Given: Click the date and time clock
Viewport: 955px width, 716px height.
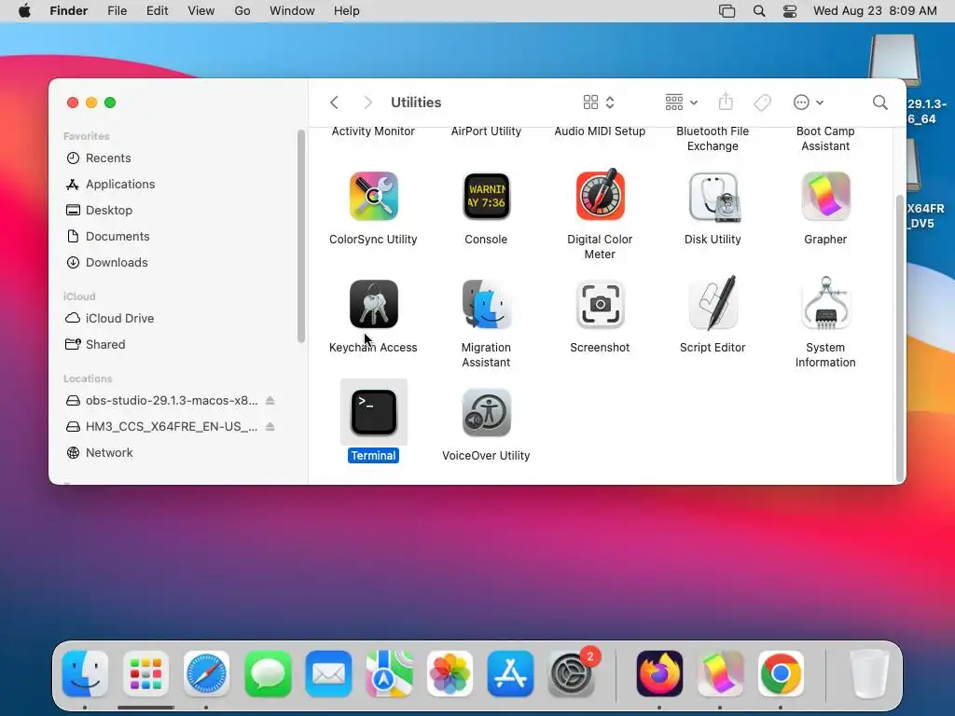Looking at the screenshot, I should pos(875,11).
